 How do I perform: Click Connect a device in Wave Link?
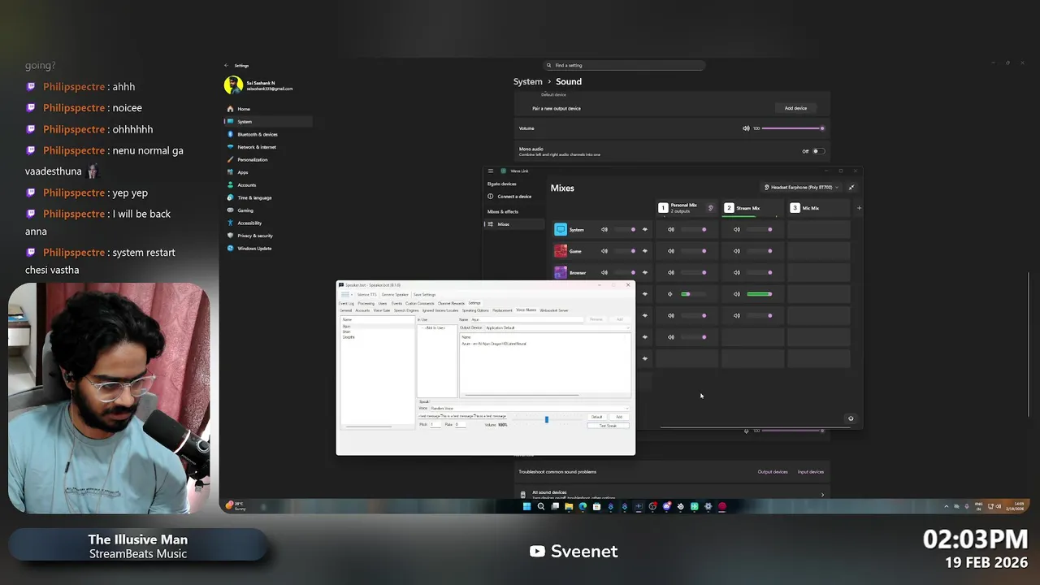point(515,197)
